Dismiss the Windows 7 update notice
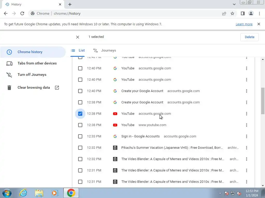The width and height of the screenshot is (265, 198). [259, 24]
